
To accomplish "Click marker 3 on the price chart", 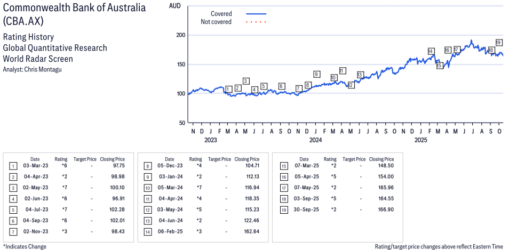I will coord(245,81).
